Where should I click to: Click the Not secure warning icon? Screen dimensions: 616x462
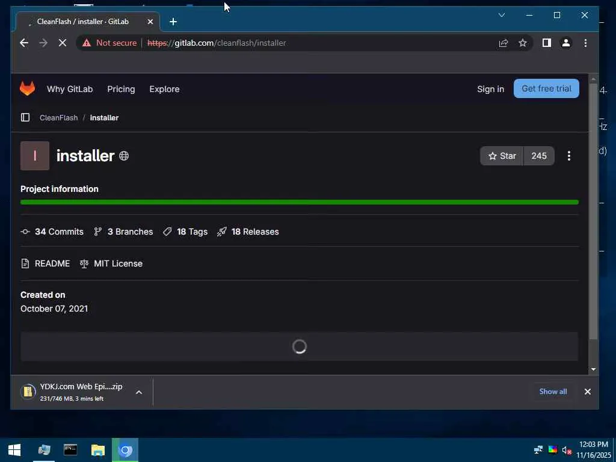click(87, 43)
